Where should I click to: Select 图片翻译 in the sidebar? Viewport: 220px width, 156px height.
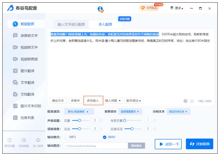tap(27, 71)
